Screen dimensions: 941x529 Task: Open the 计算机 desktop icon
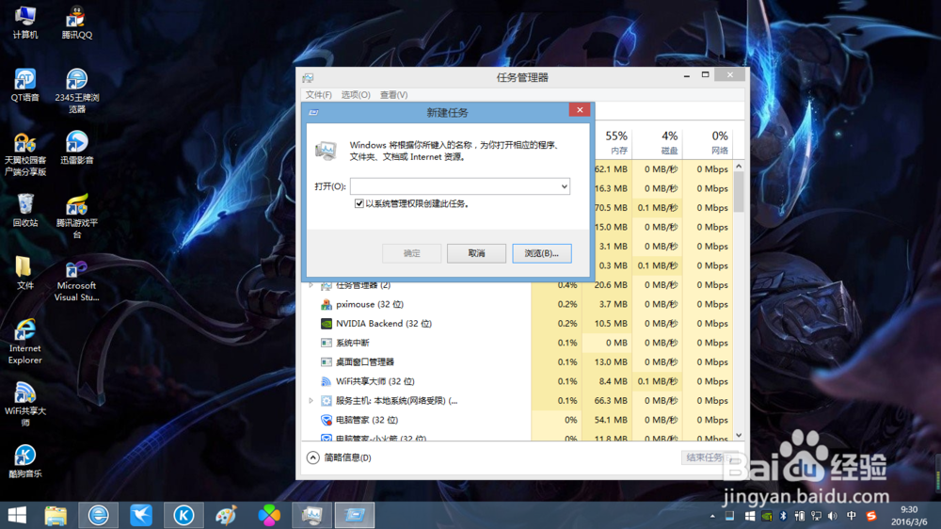coord(24,23)
